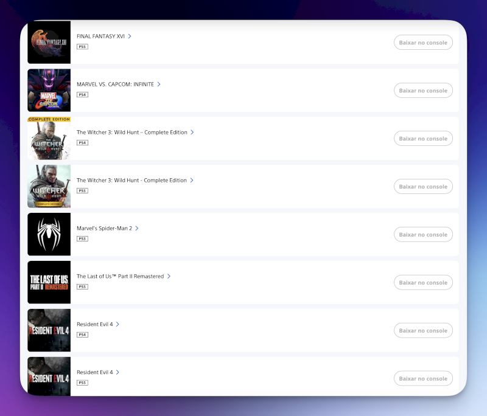
Task: Click Baixar no console for MARVEL VS. CAPCOM
Action: click(423, 91)
